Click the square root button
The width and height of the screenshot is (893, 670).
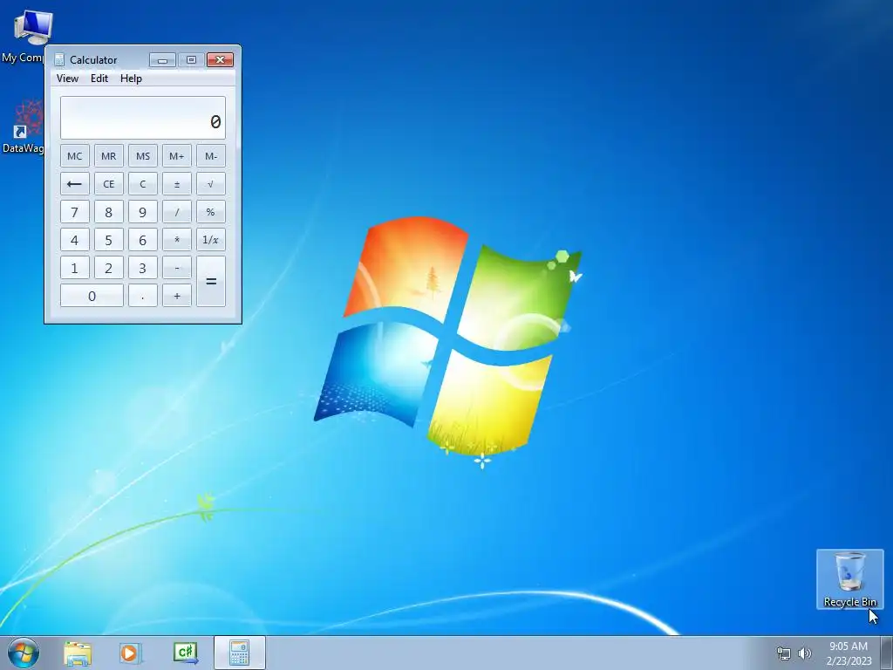pos(211,184)
